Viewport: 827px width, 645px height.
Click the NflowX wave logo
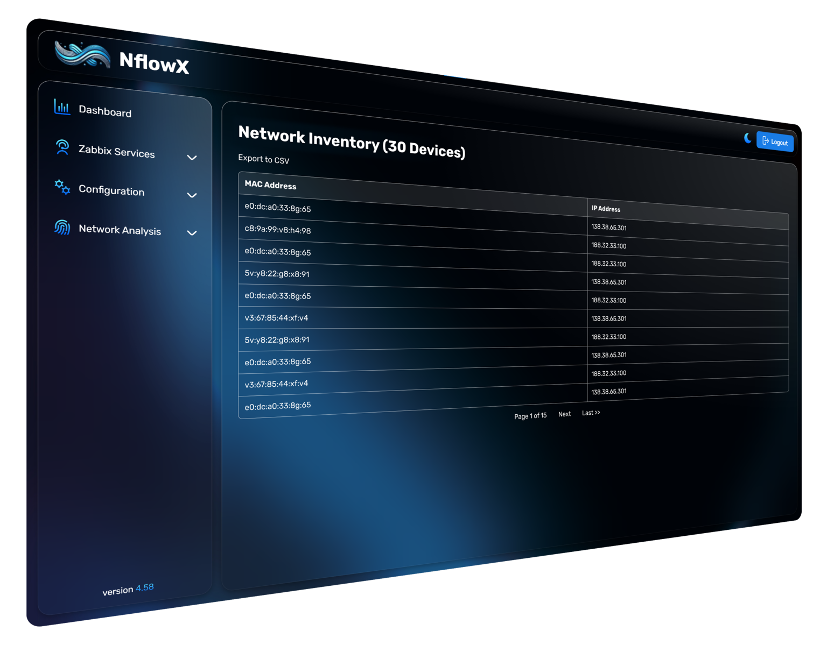tap(82, 55)
